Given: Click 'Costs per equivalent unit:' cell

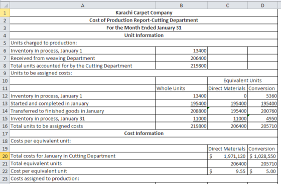Looking at the screenshot, I should 144,141.
